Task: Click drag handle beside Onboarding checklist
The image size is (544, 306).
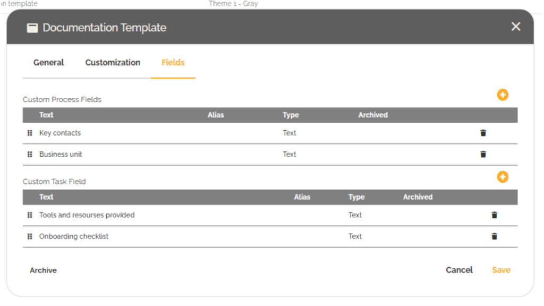Action: (x=30, y=236)
